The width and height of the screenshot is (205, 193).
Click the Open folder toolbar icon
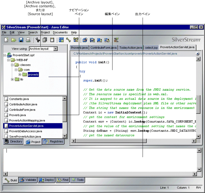14,40
